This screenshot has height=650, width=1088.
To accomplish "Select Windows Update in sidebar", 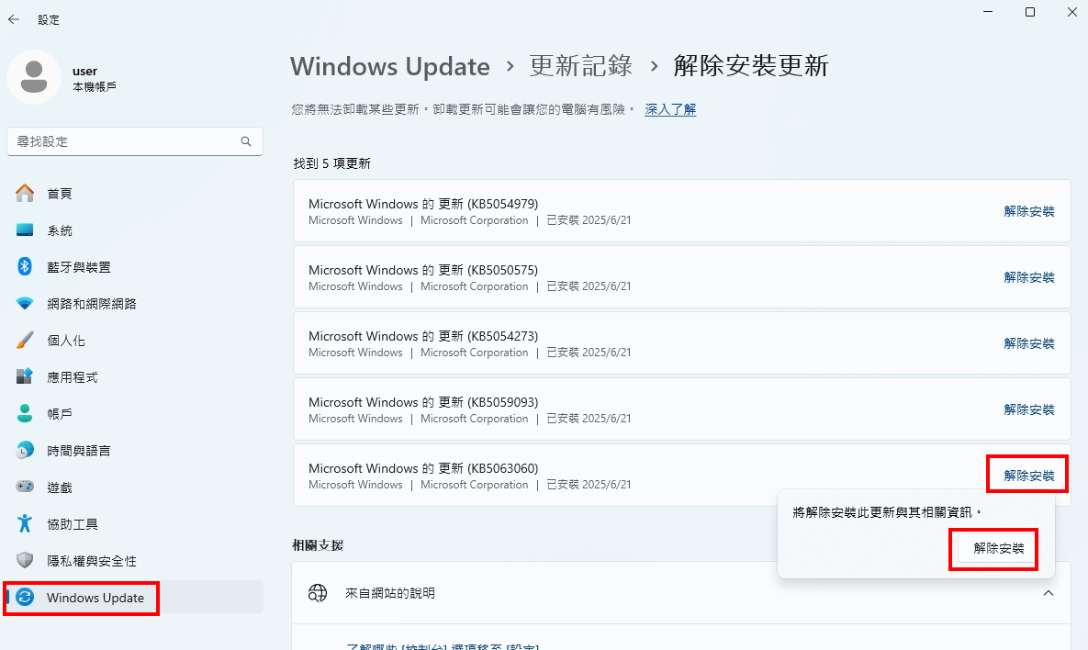I will (x=135, y=598).
